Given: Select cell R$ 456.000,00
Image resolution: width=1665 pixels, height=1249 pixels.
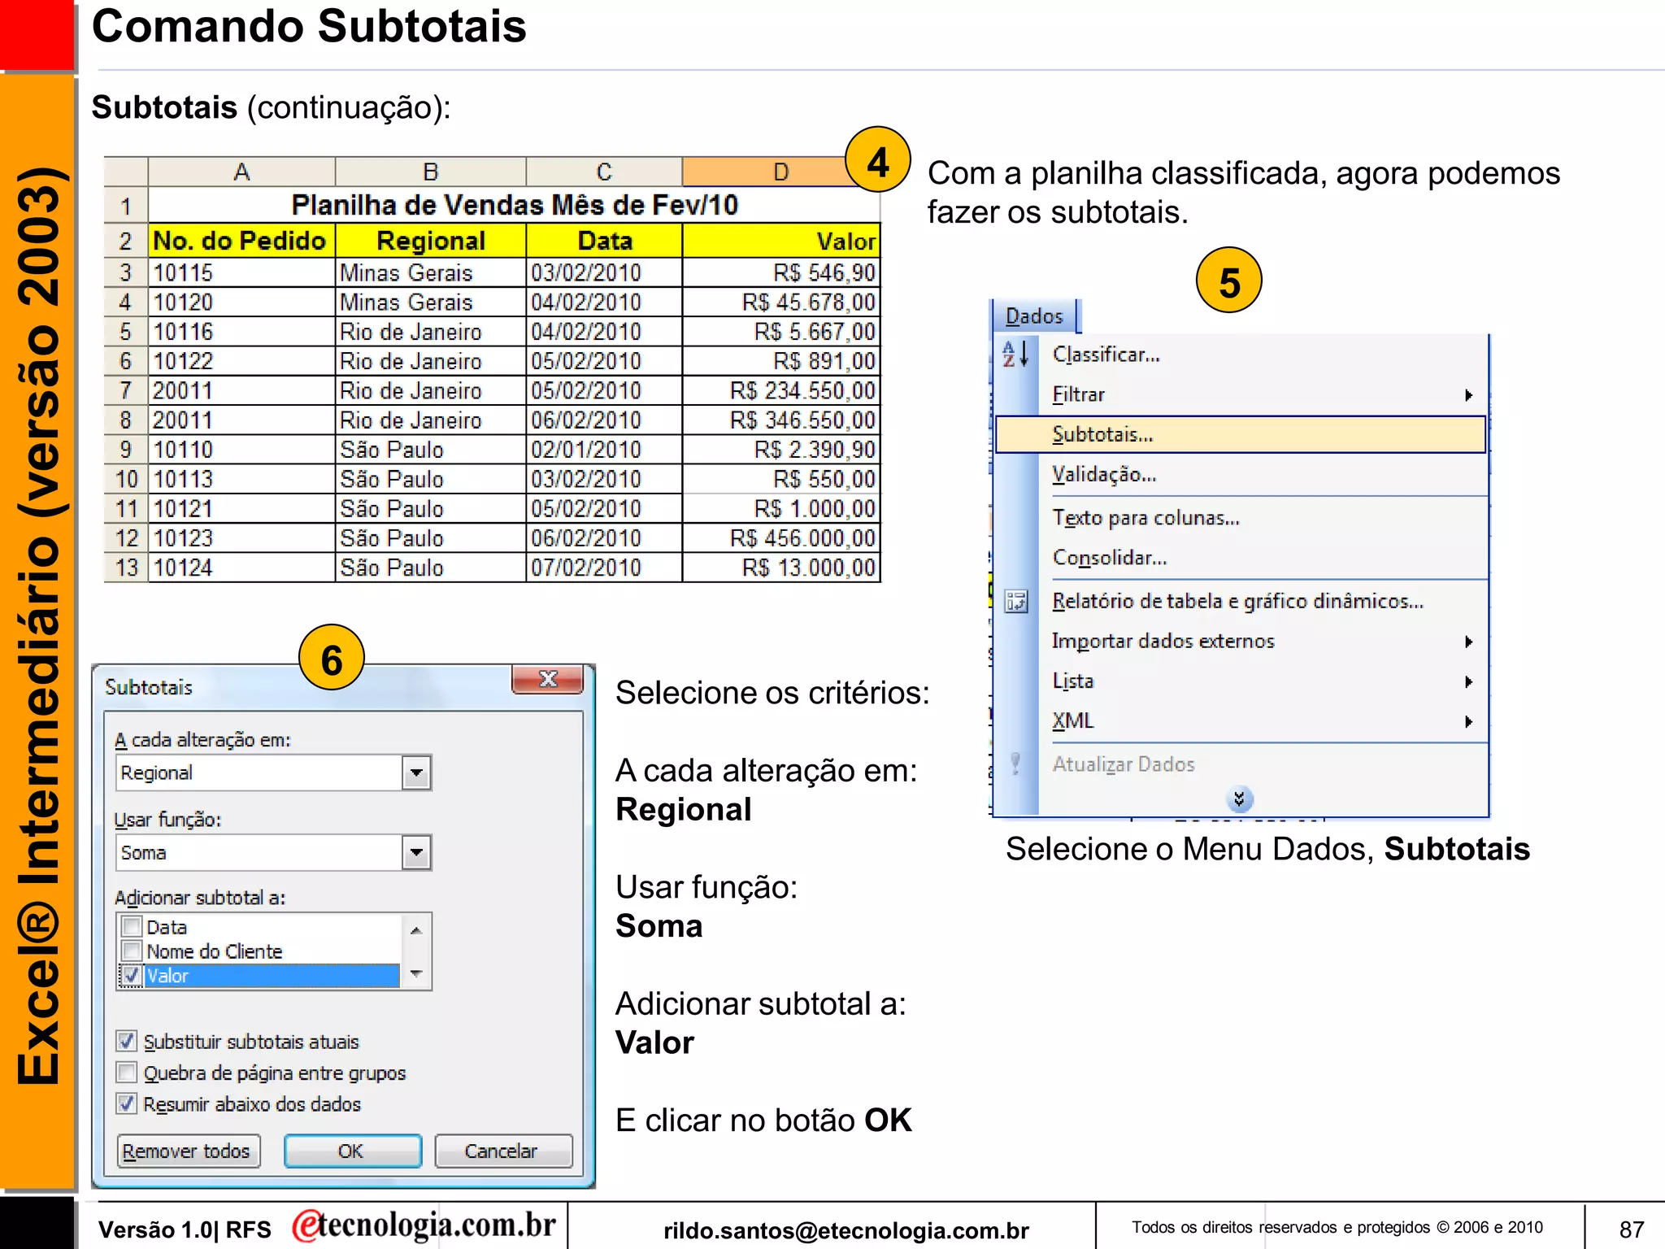Looking at the screenshot, I should 780,538.
